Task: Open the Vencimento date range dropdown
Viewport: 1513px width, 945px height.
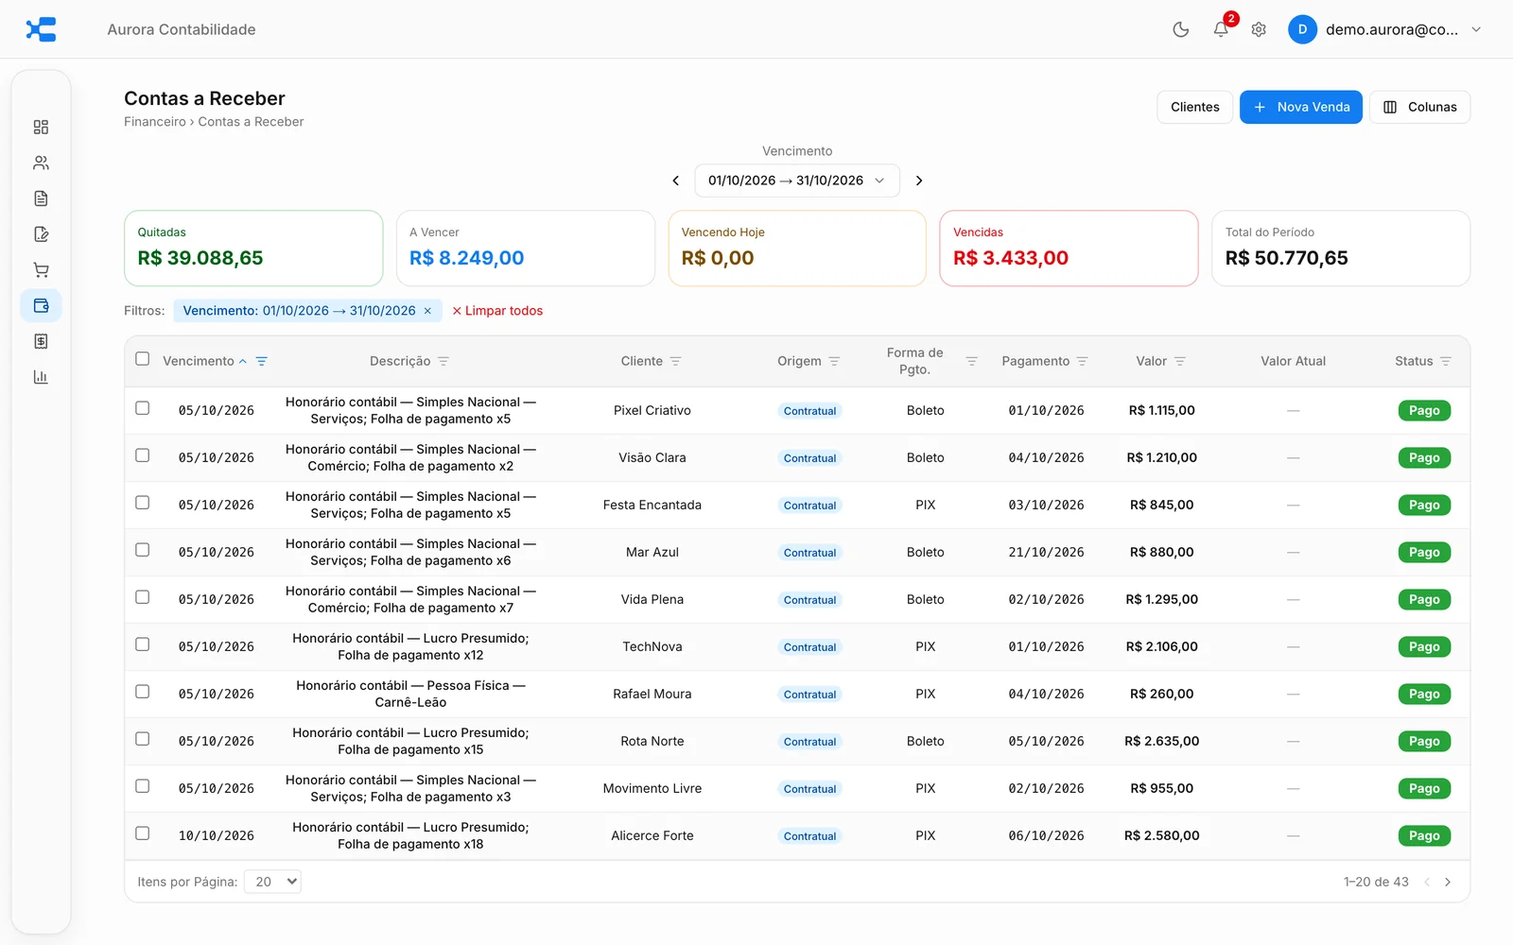Action: pos(796,180)
